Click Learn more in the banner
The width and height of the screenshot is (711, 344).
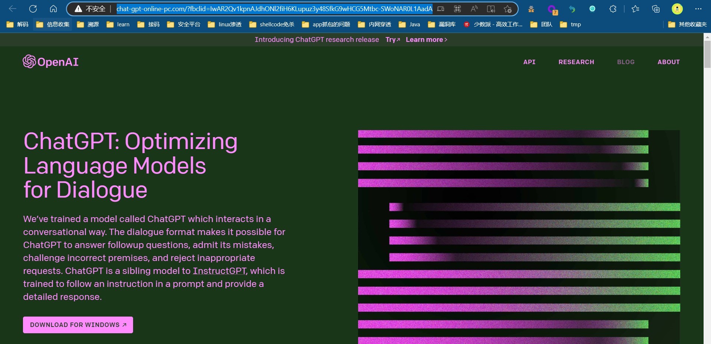tap(426, 40)
